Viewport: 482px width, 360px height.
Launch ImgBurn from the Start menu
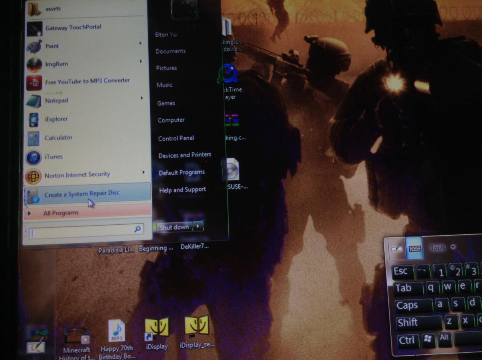point(85,64)
